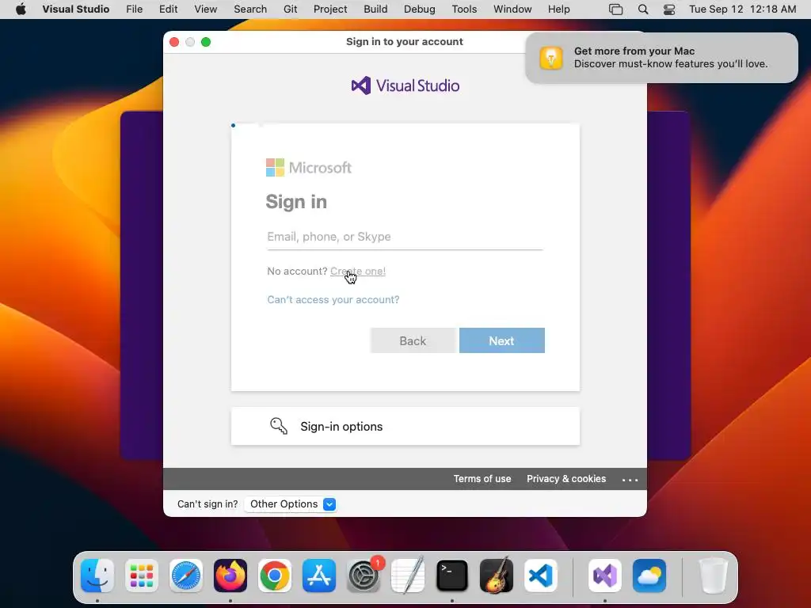Open the Apple menu
Viewport: 811px width, 608px height.
click(x=21, y=9)
